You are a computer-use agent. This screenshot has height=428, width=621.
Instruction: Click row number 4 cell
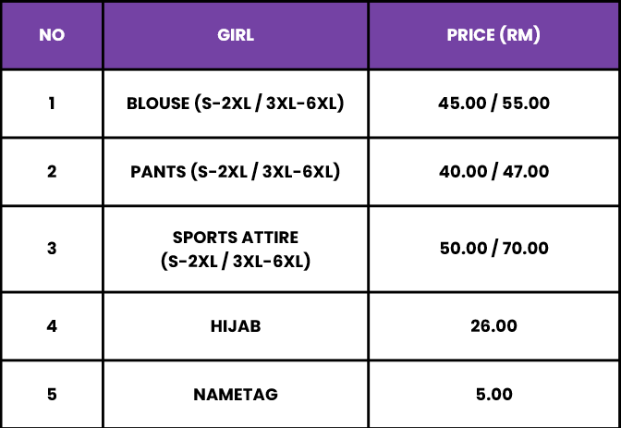tap(52, 326)
